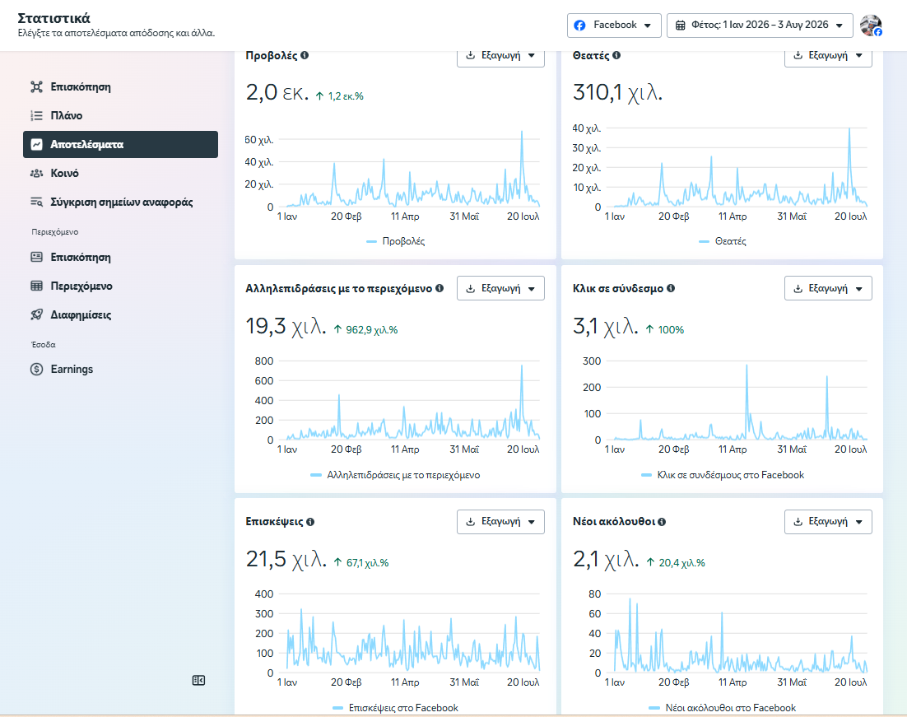Click Εξαγωγή button on Νέοι ακόλουθοι card
The width and height of the screenshot is (907, 717).
point(828,521)
